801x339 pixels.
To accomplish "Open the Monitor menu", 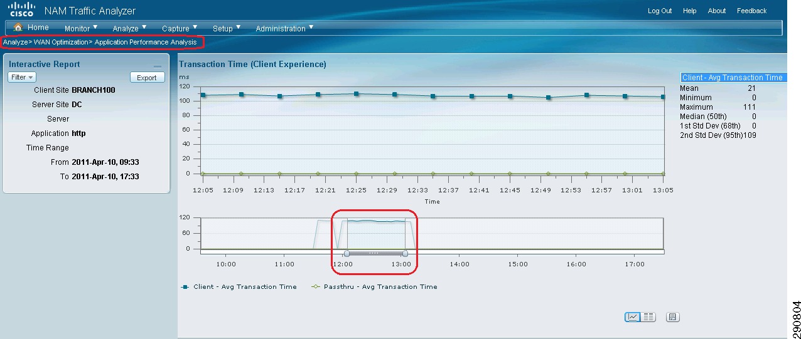I will pyautogui.click(x=81, y=28).
